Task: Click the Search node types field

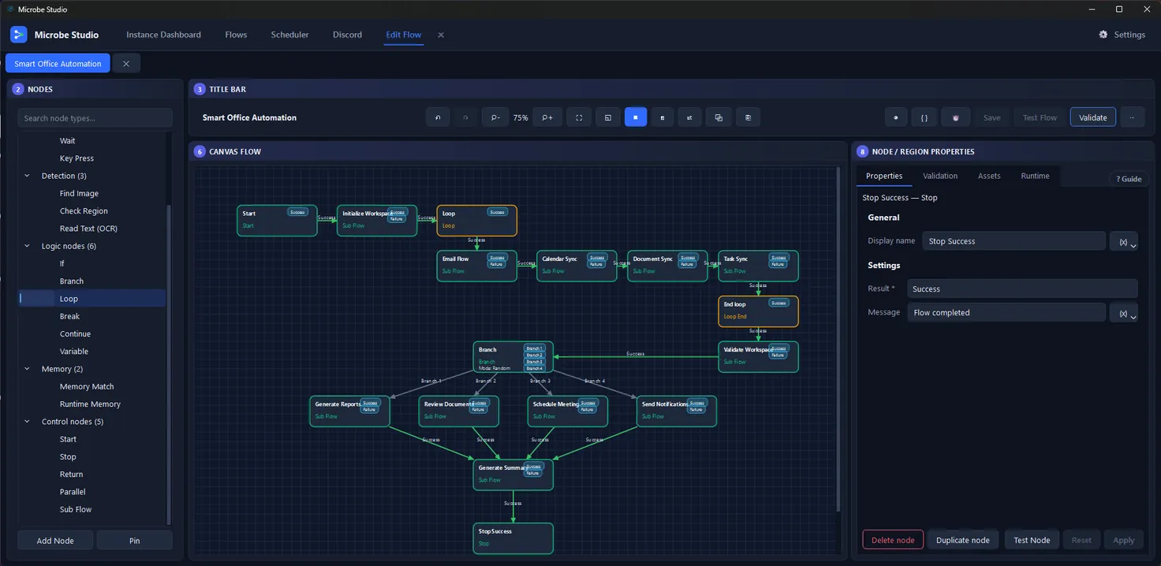Action: pos(95,118)
